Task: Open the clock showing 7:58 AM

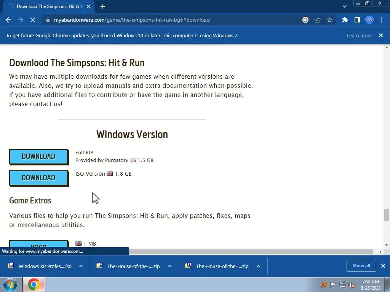Action: [x=371, y=284]
